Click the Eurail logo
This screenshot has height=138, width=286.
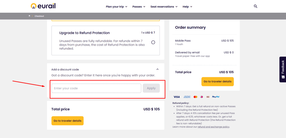click(43, 6)
